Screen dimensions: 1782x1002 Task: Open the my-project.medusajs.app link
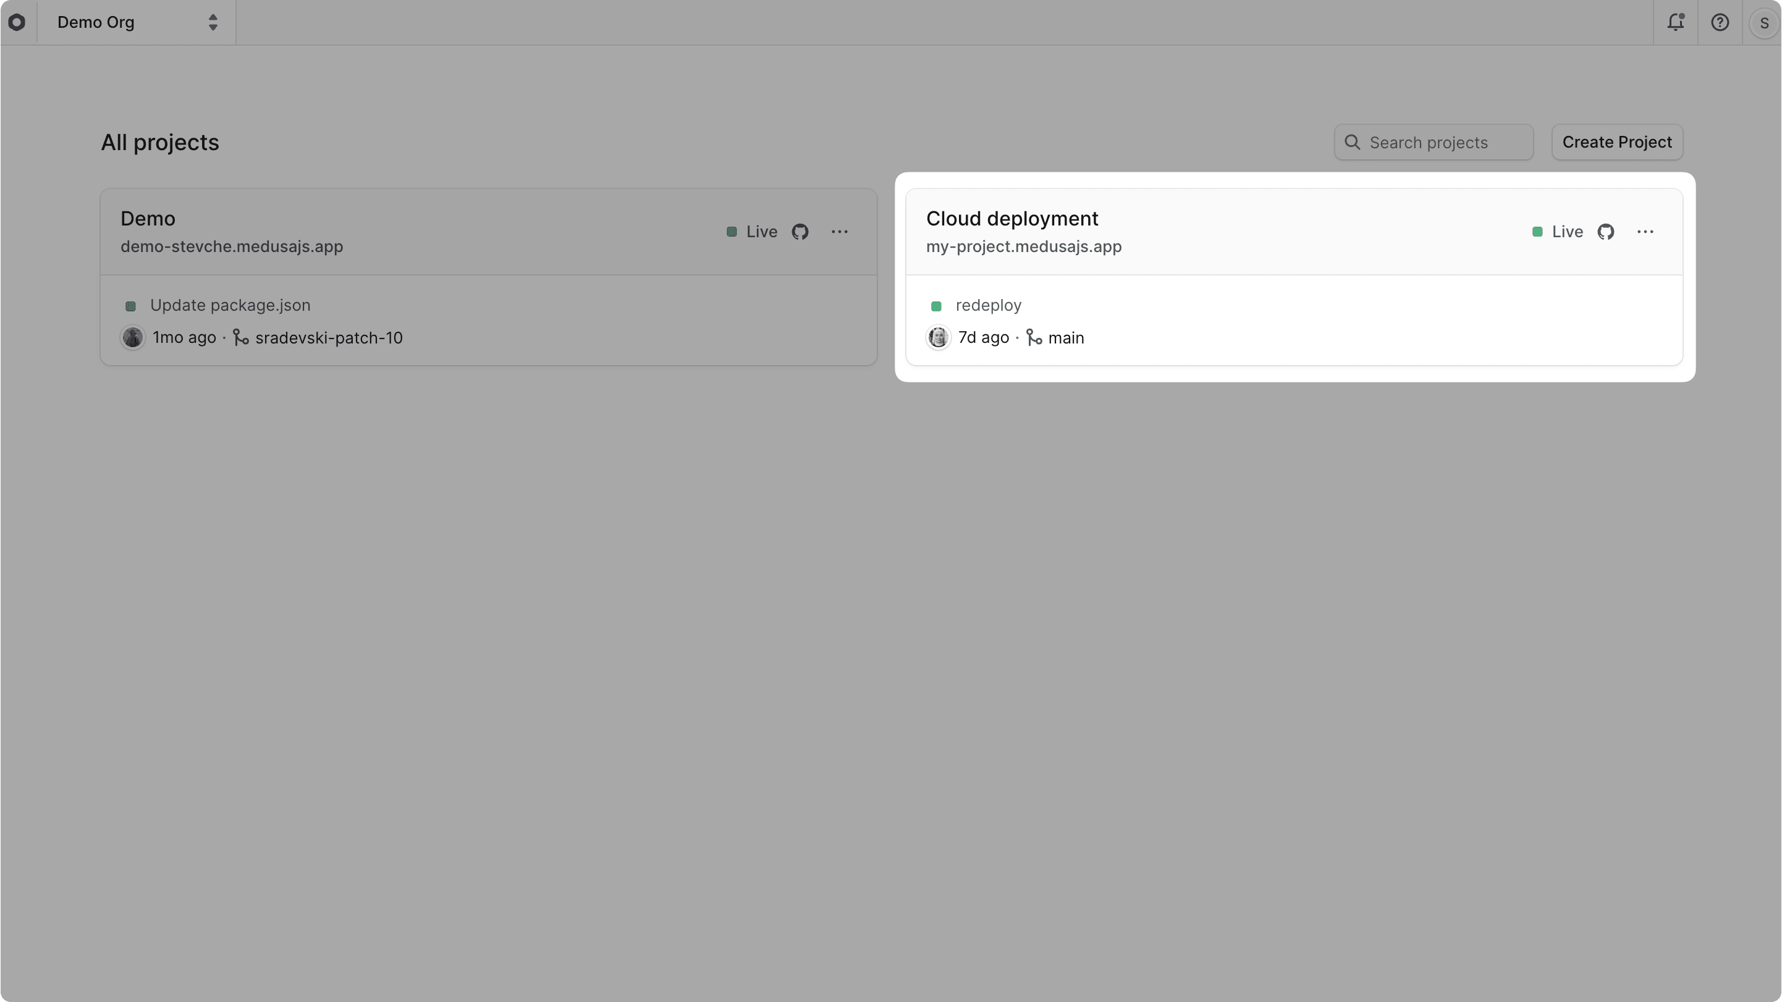point(1024,247)
